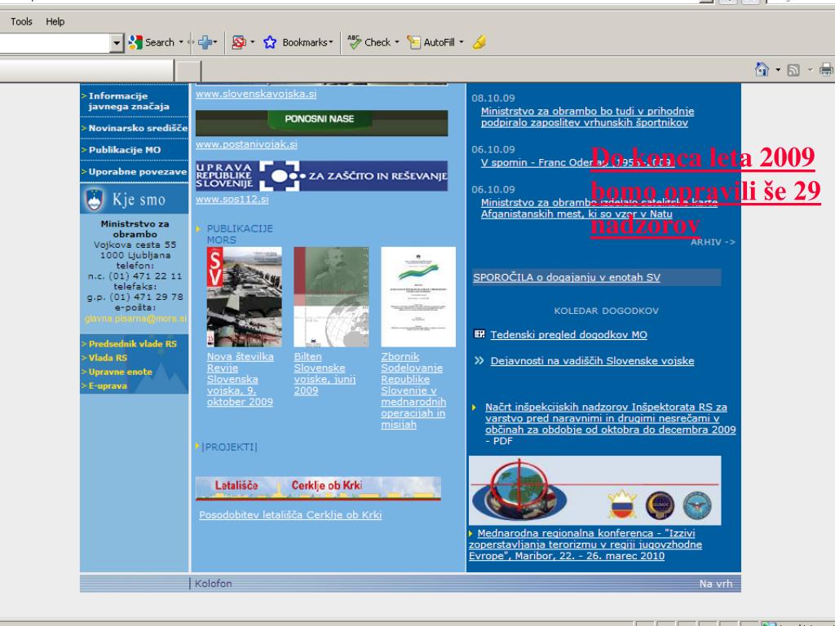835x626 pixels.
Task: Click the Zbornik document cover thumbnail
Action: click(418, 297)
